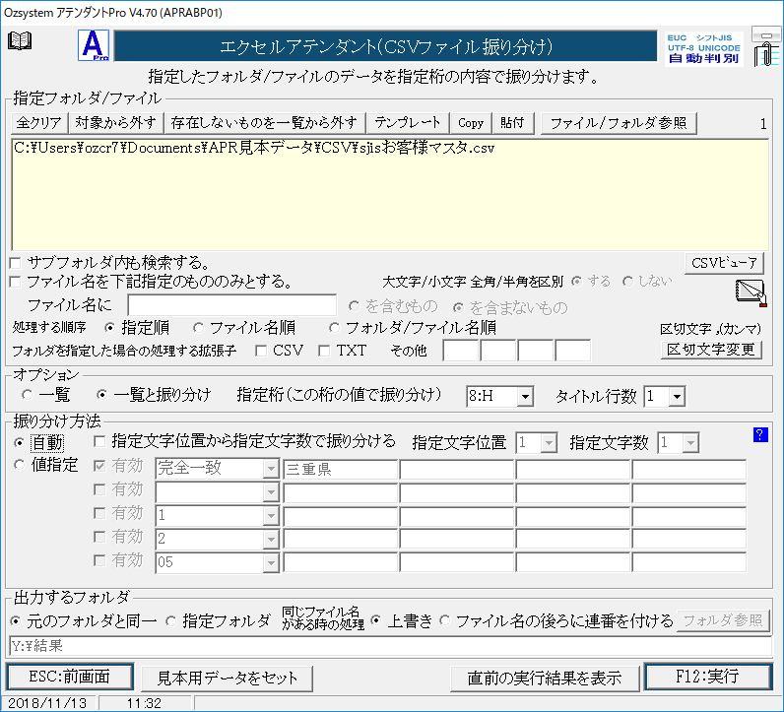Select the sjisお客様マスタ.csv path entry
784x712 pixels.
[x=254, y=148]
